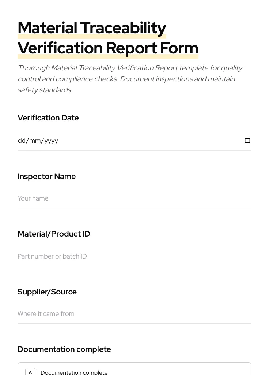The width and height of the screenshot is (269, 375).
Task: Click the dd/mm/yyyy date placeholder text
Action: tap(38, 141)
